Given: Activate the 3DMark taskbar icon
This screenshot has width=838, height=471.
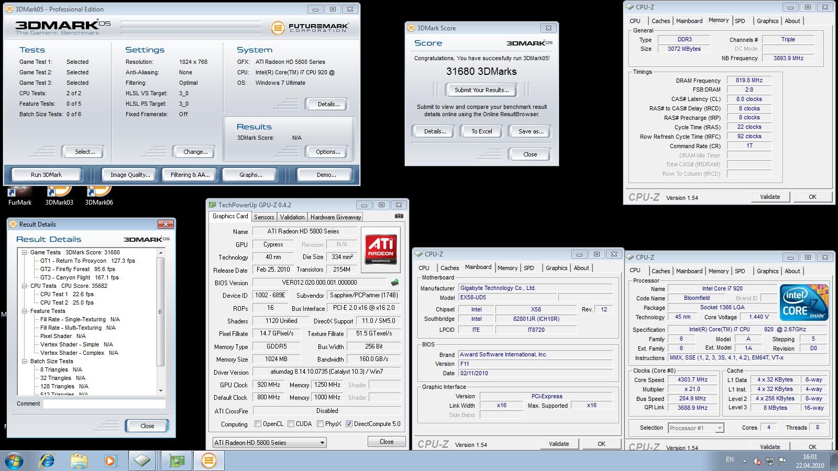Looking at the screenshot, I should point(209,461).
